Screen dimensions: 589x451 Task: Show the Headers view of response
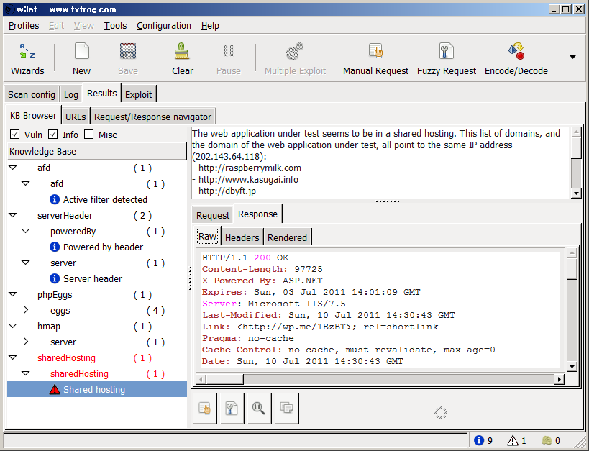(242, 237)
